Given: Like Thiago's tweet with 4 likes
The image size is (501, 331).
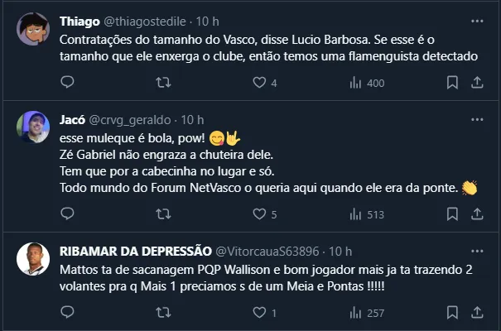Looking at the screenshot, I should [x=259, y=83].
